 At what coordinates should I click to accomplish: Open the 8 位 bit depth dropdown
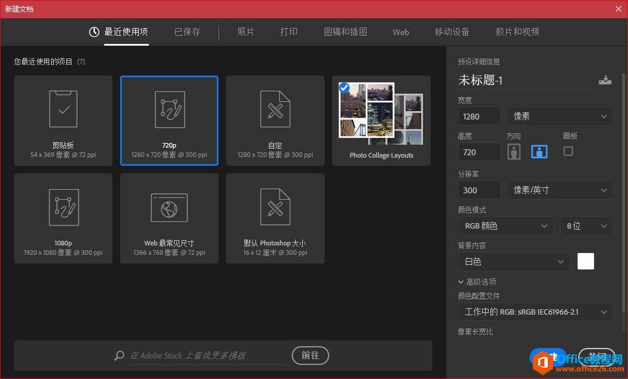point(586,226)
